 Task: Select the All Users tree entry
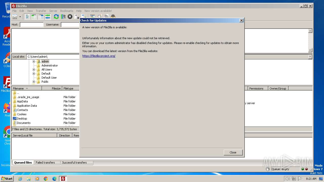pyautogui.click(x=47, y=70)
